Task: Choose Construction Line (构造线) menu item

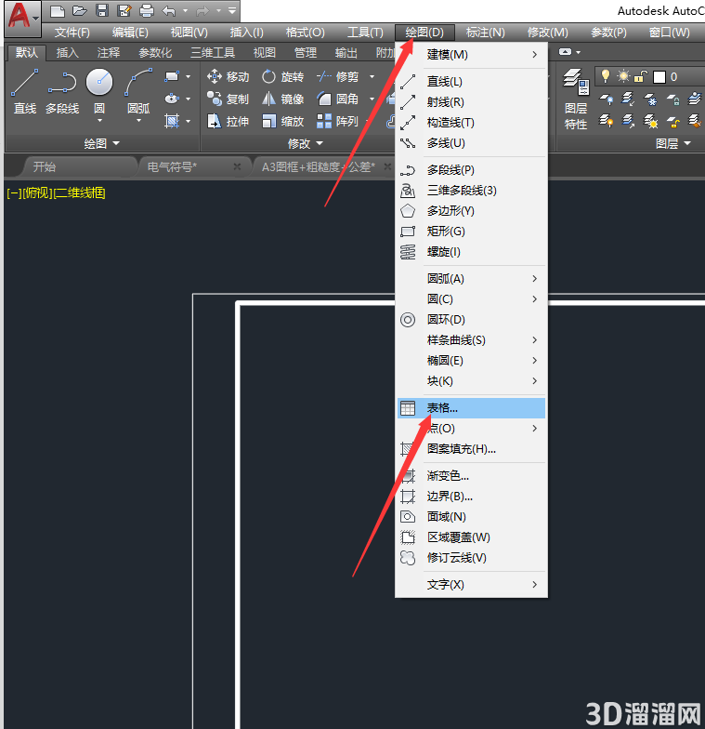Action: (x=472, y=123)
